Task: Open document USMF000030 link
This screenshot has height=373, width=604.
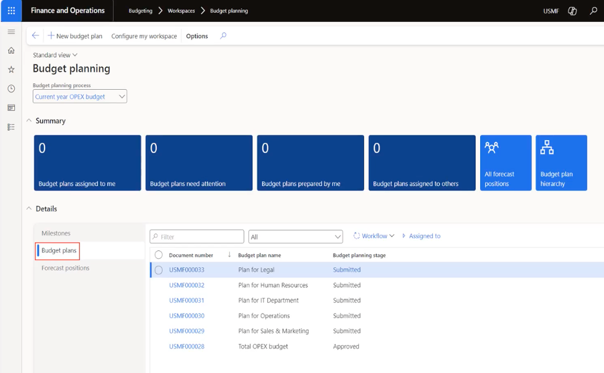Action: coord(187,316)
